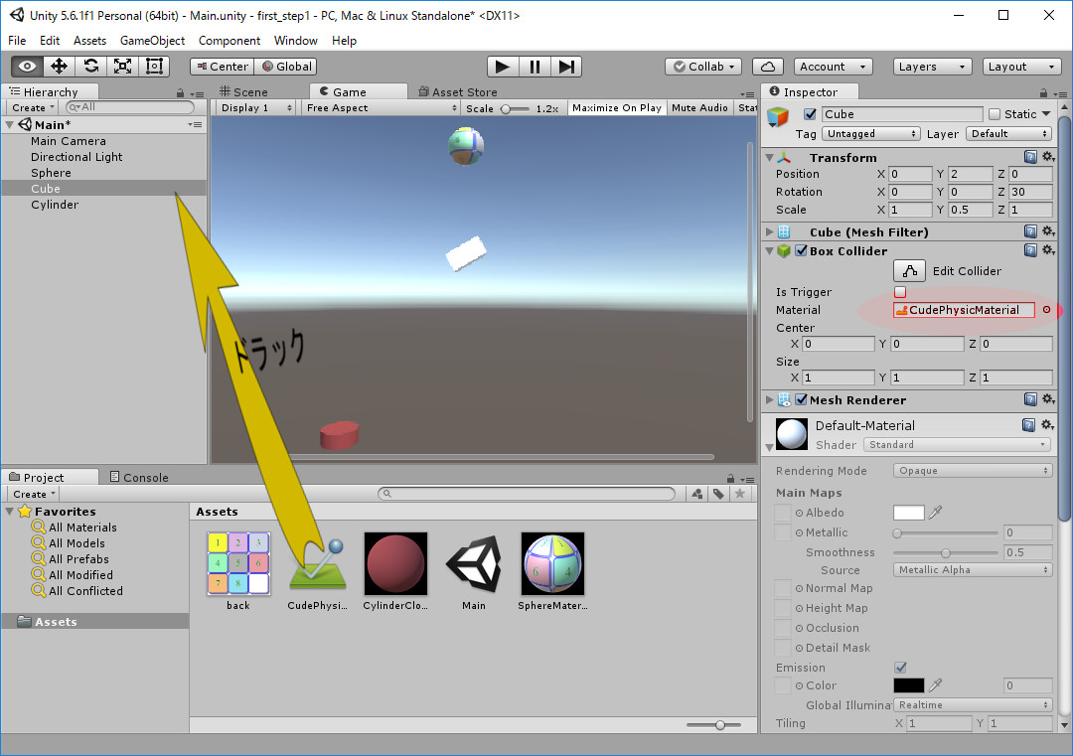The width and height of the screenshot is (1073, 756).
Task: Toggle the Static checkbox for Cube
Action: (995, 114)
